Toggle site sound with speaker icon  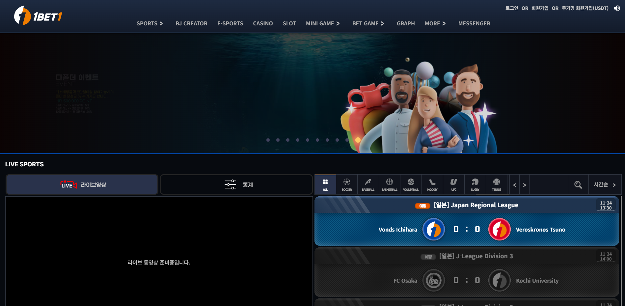coord(617,8)
